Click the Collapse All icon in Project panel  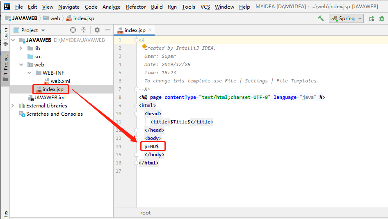(84, 30)
